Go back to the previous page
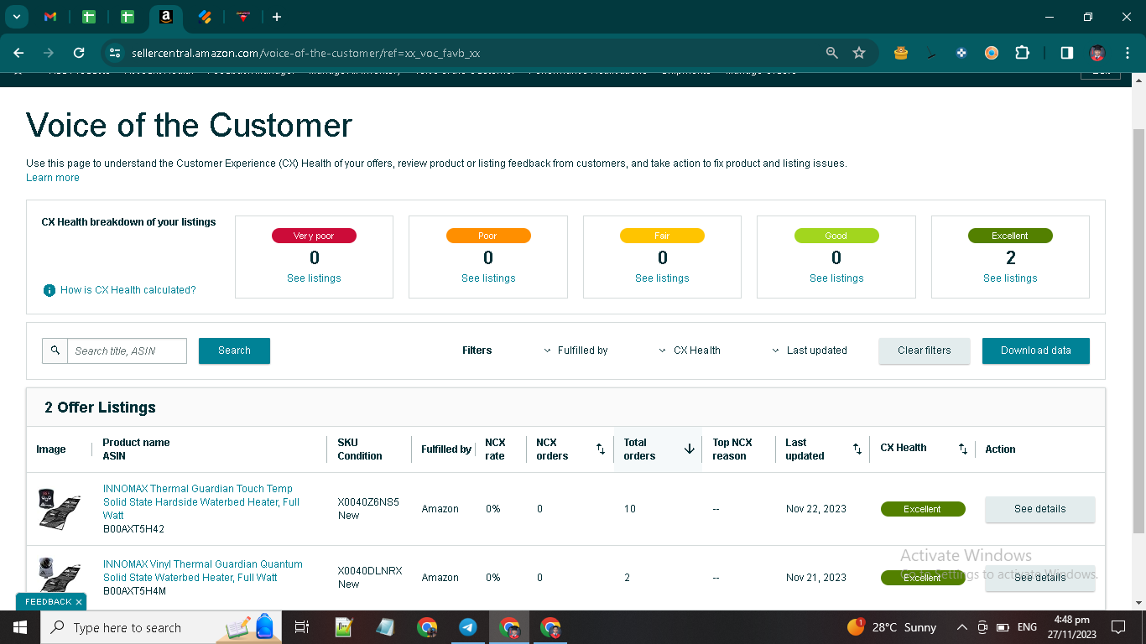Image resolution: width=1146 pixels, height=644 pixels. (x=18, y=53)
